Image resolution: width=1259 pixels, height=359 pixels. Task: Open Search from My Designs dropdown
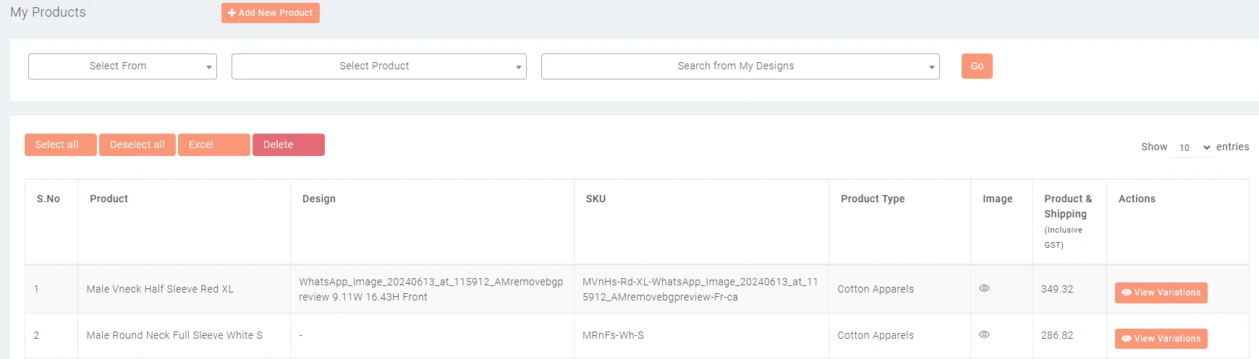click(x=739, y=66)
